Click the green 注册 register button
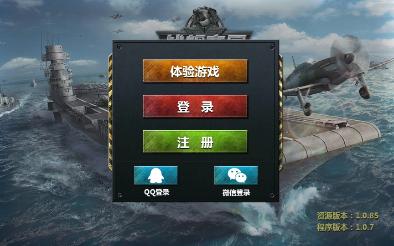The height and width of the screenshot is (246, 394). pyautogui.click(x=195, y=142)
